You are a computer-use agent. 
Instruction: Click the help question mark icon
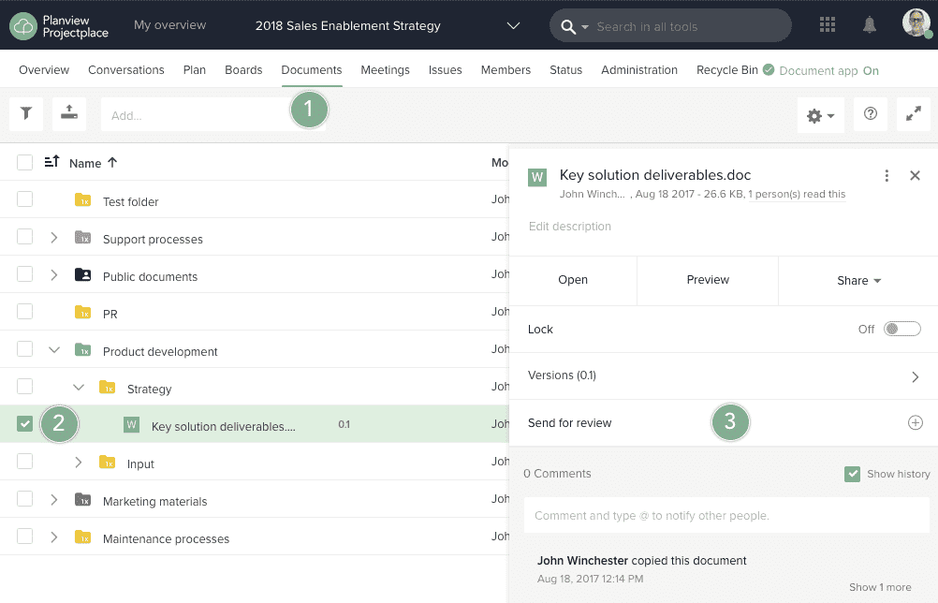click(x=871, y=114)
